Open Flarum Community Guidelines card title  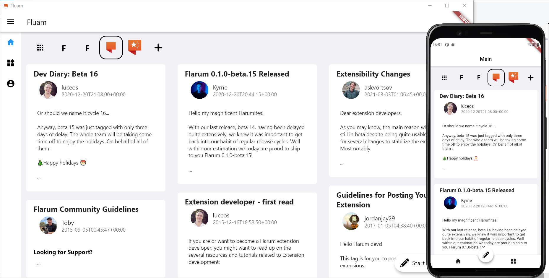click(x=86, y=209)
